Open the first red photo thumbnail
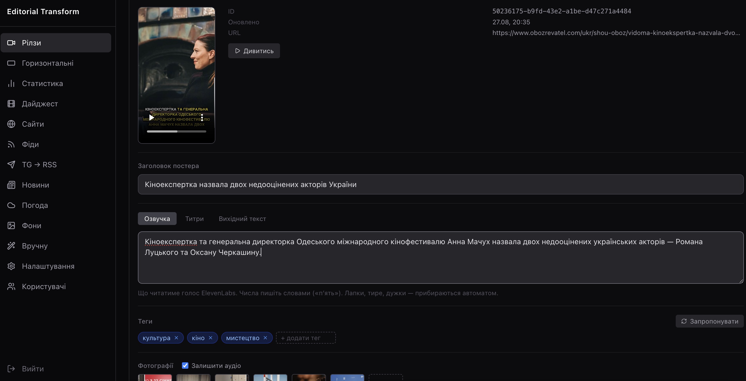This screenshot has height=381, width=746. (x=155, y=378)
